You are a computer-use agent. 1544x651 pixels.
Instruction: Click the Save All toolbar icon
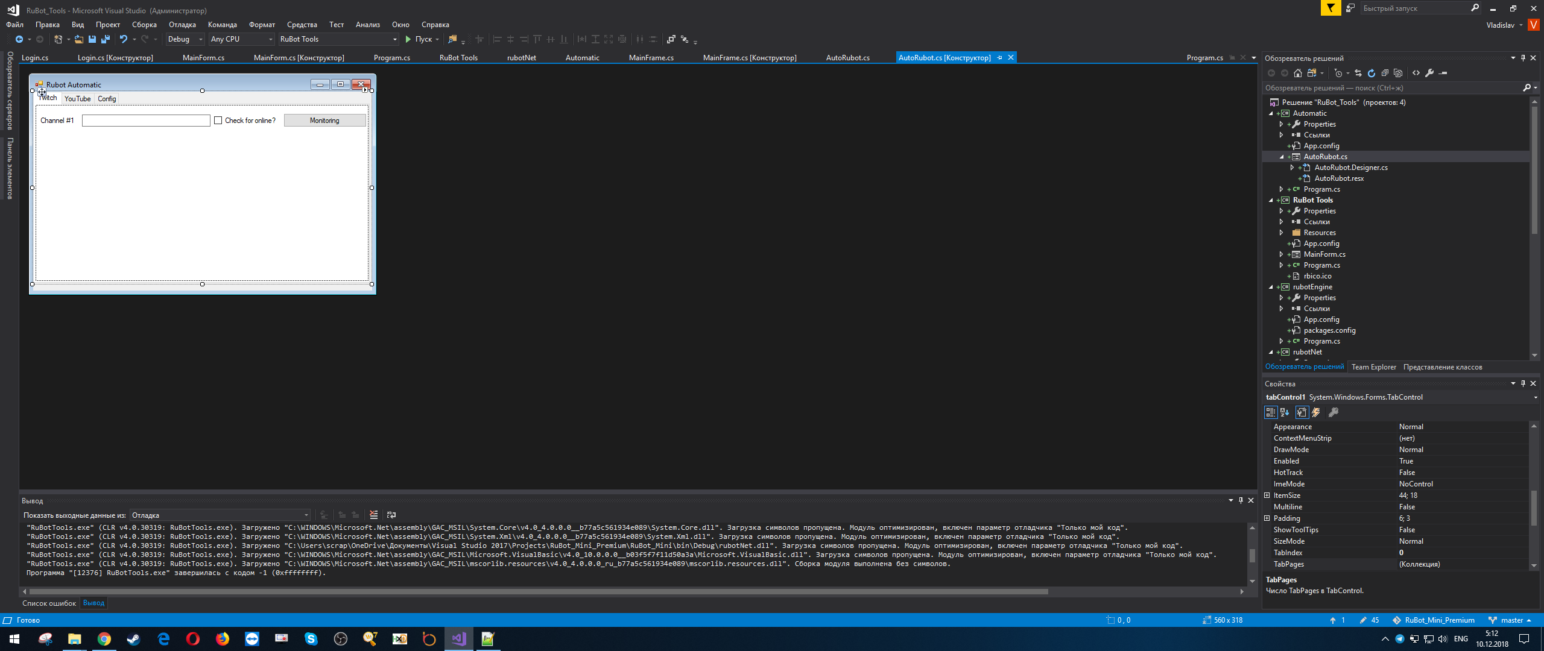(x=106, y=39)
